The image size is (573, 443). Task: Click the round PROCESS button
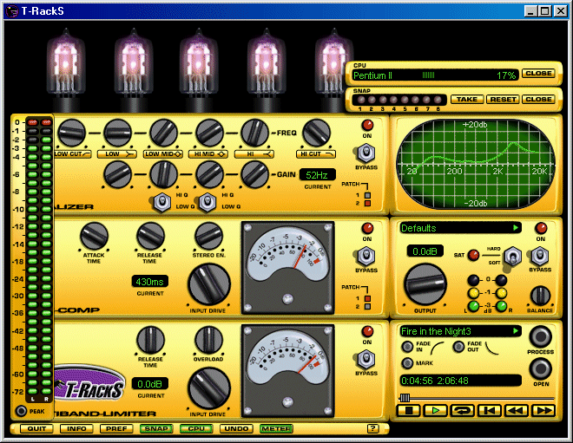(540, 336)
